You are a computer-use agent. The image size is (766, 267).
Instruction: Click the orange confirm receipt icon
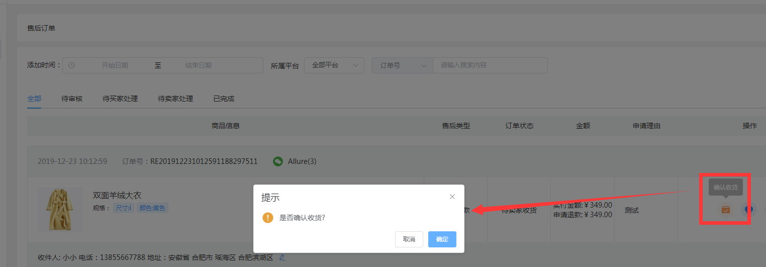(725, 209)
